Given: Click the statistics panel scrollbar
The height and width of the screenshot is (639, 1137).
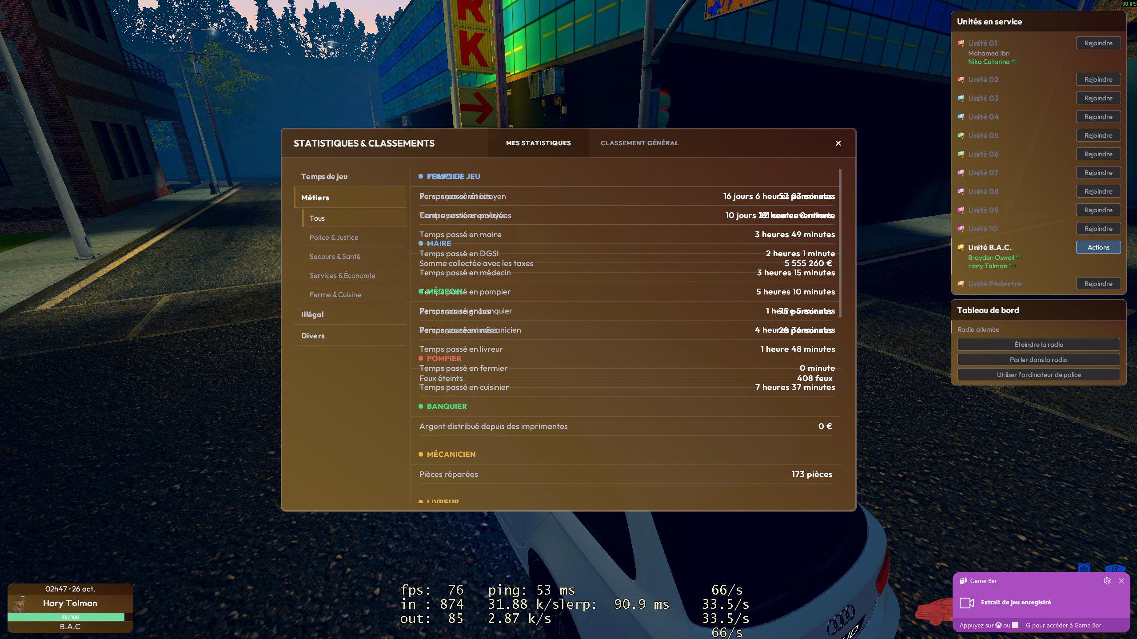Looking at the screenshot, I should pyautogui.click(x=840, y=243).
